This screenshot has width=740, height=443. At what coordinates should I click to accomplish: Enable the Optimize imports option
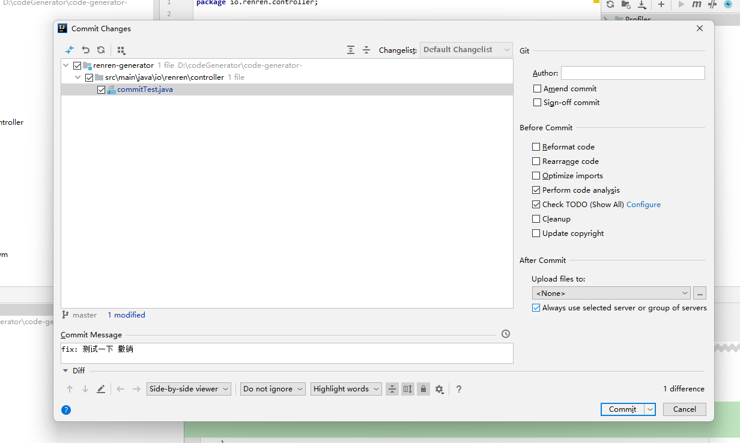point(536,175)
